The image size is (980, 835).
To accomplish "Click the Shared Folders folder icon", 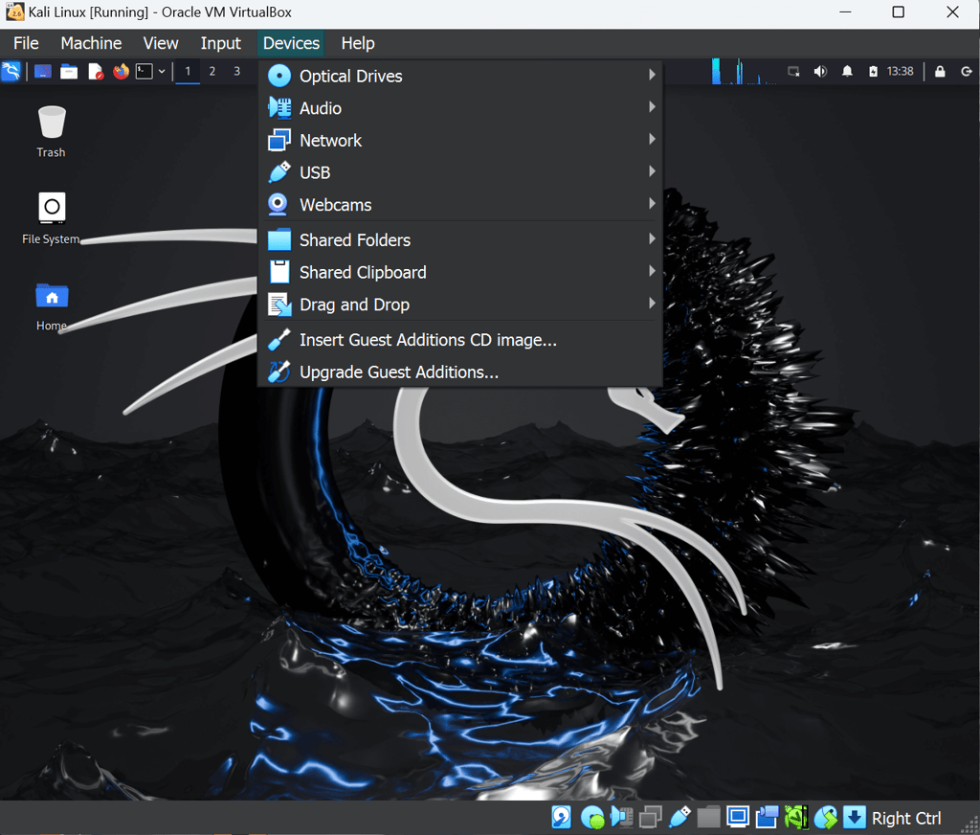I will [x=279, y=239].
